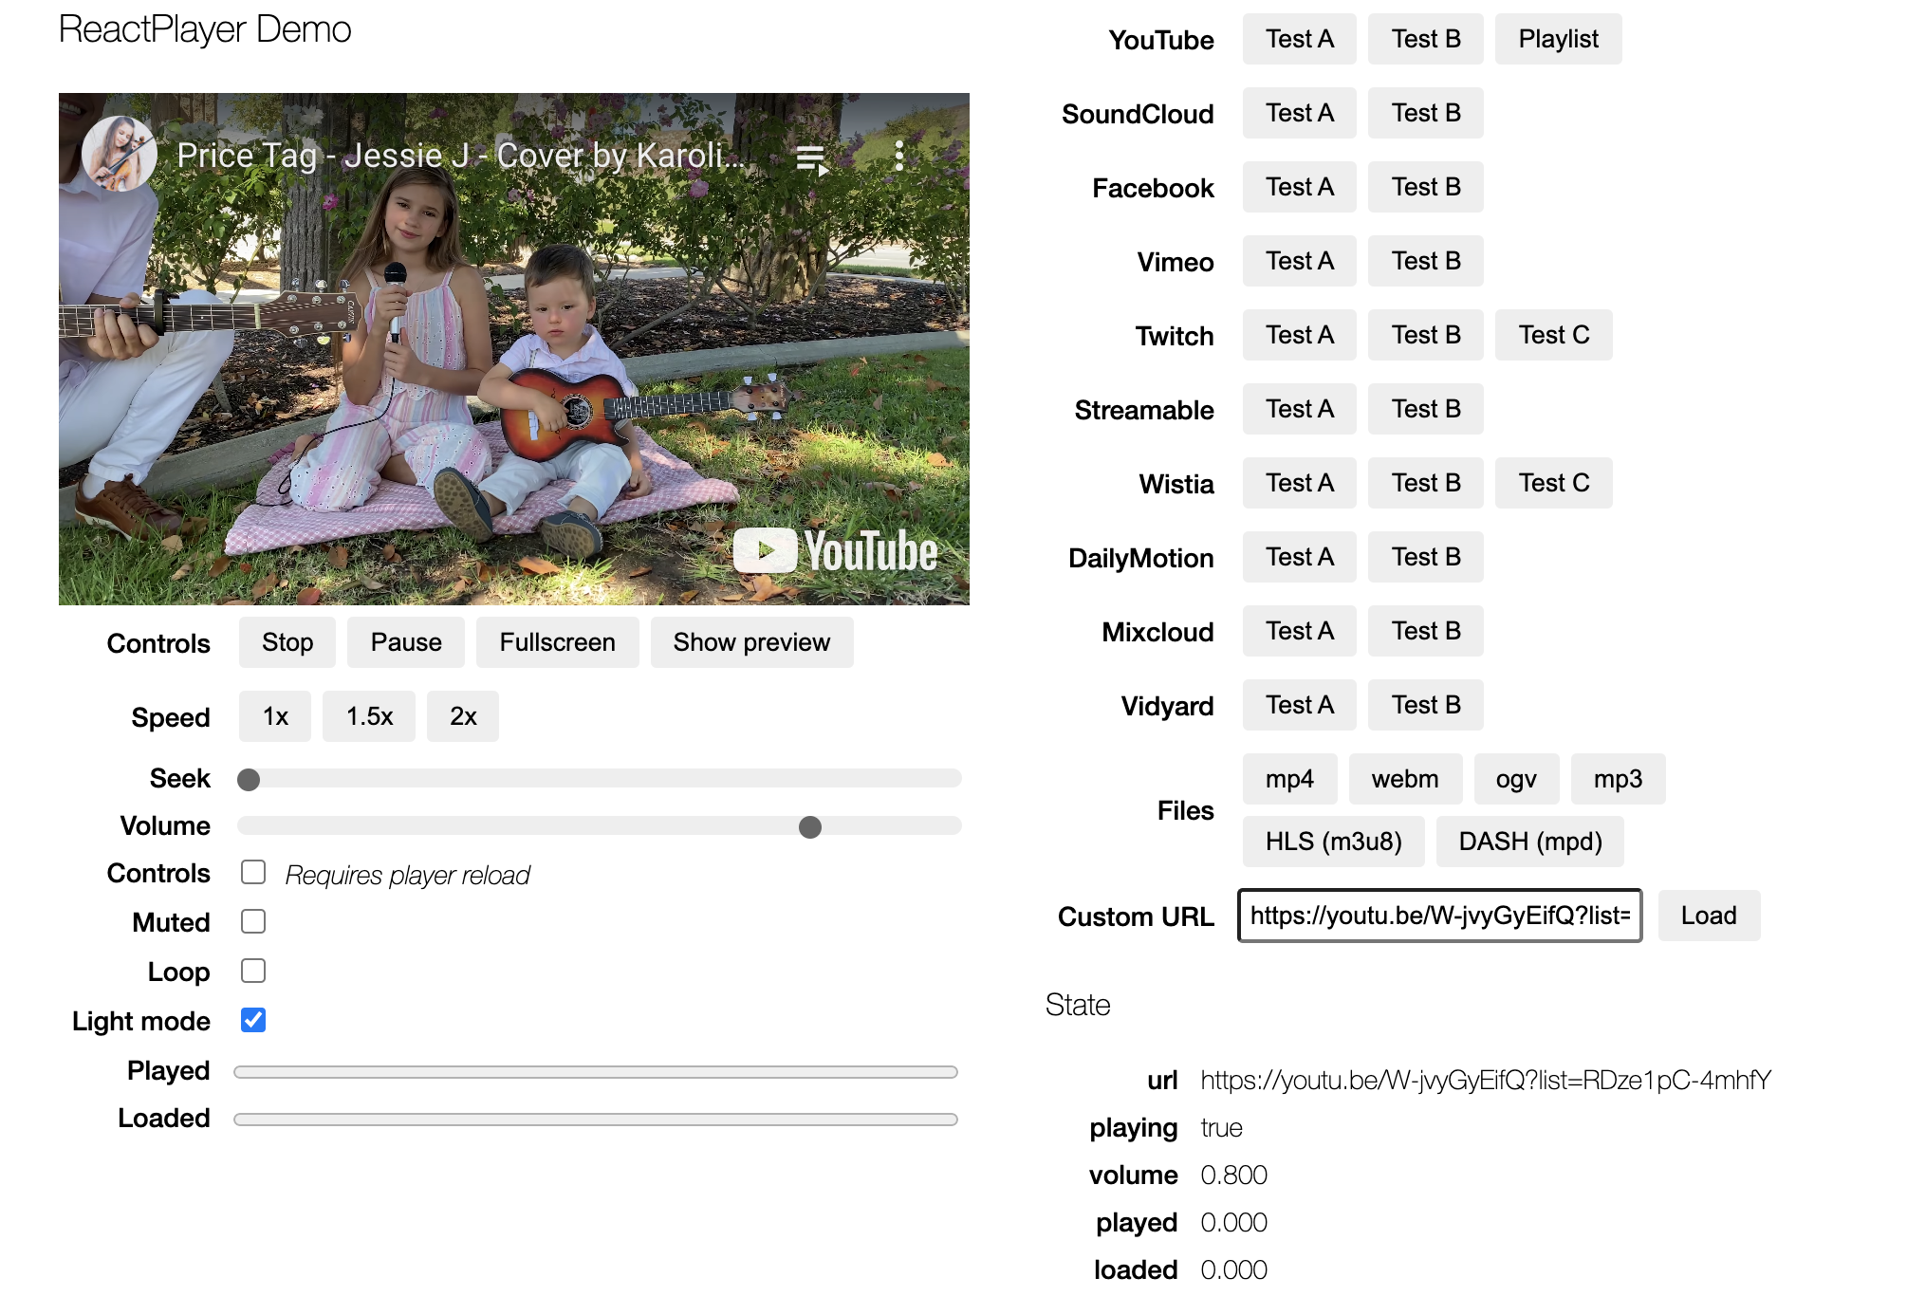Enable the Controls checkbox
The image size is (1907, 1296).
[x=252, y=872]
